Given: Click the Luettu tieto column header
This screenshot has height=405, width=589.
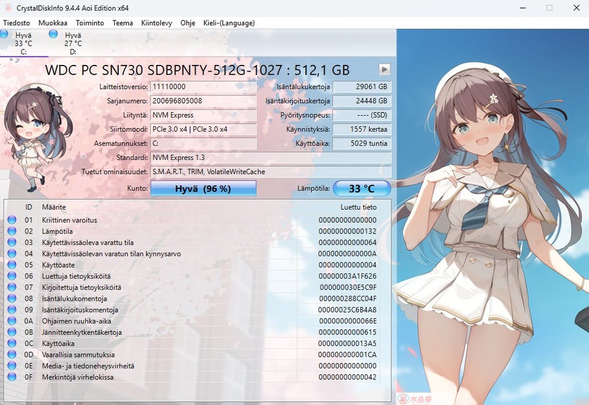Looking at the screenshot, I should pyautogui.click(x=358, y=207).
